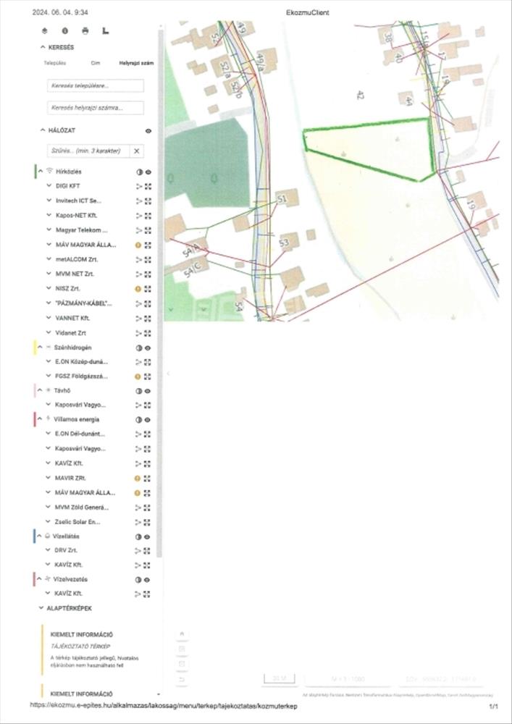Click the print icon in toolbar

click(85, 31)
